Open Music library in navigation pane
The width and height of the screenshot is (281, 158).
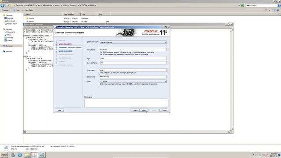[x=9, y=35]
